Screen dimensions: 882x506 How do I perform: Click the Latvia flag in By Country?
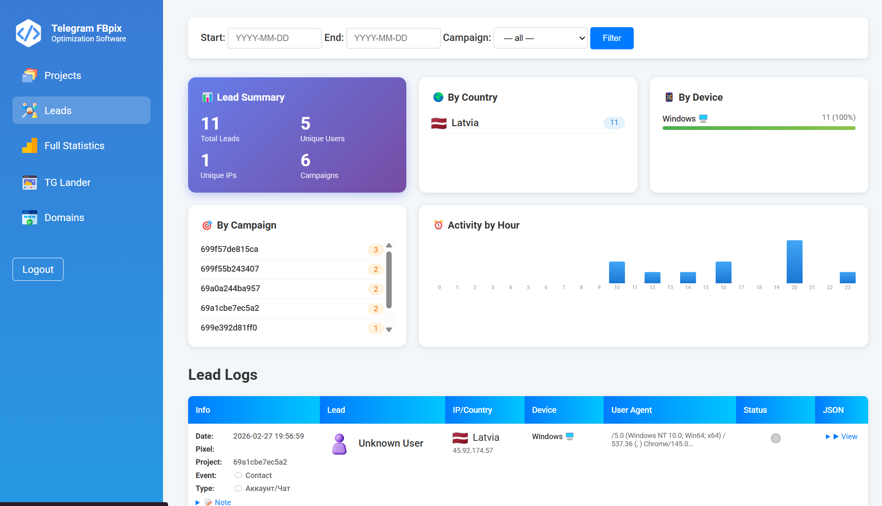click(439, 123)
